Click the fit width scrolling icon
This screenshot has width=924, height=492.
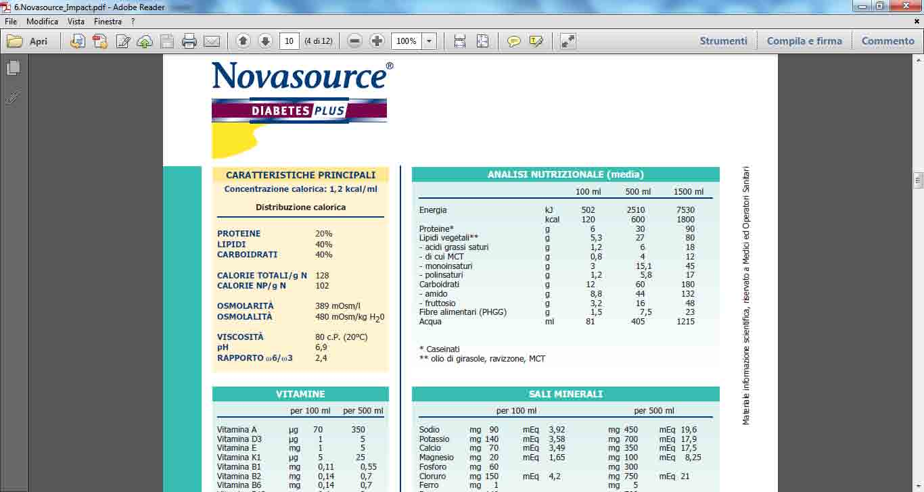[460, 41]
